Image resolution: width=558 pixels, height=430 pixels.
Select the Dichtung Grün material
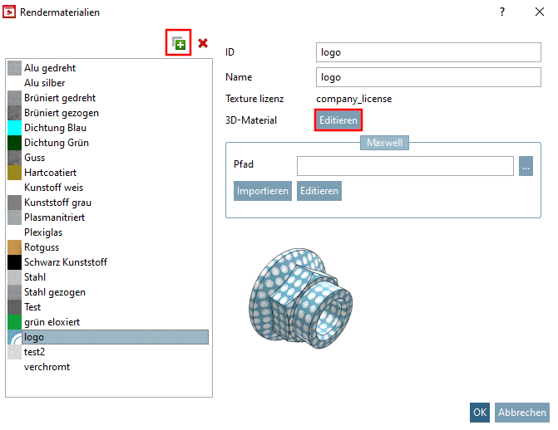(x=55, y=143)
